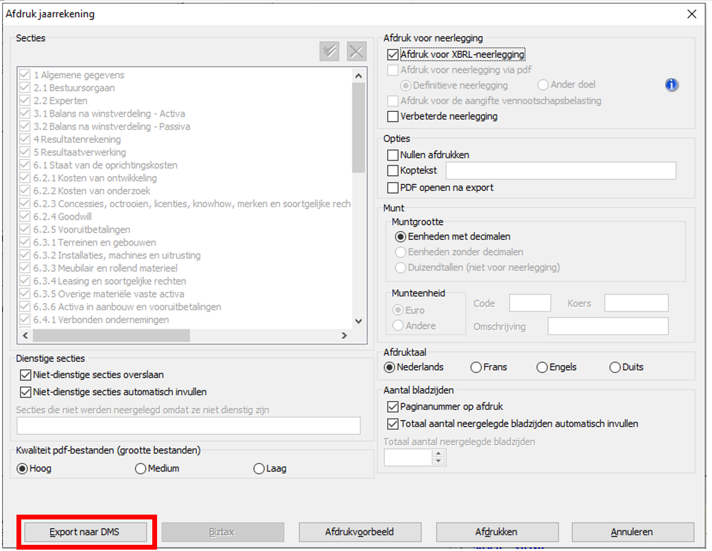The image size is (712, 551).
Task: Click the blue info icon
Action: [672, 85]
